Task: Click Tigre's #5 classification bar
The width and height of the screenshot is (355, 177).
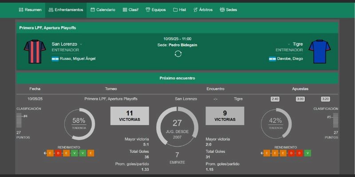Action: (335, 120)
